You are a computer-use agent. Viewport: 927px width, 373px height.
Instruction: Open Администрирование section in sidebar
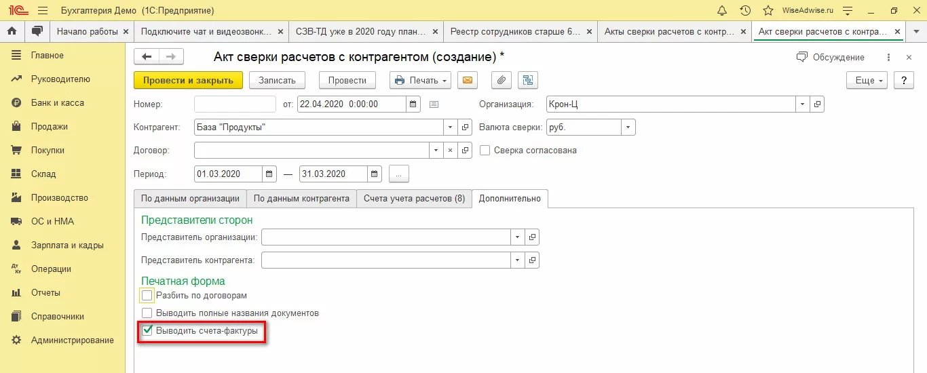pos(73,340)
